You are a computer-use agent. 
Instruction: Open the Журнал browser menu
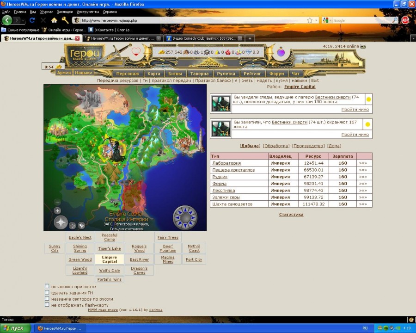47,12
